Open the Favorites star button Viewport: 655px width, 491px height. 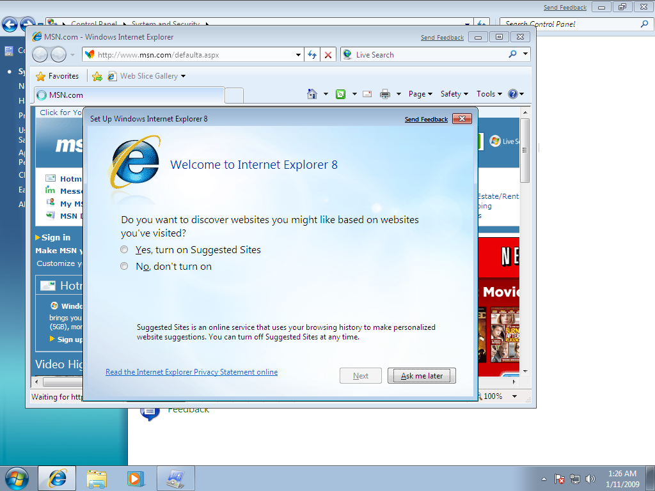point(58,76)
